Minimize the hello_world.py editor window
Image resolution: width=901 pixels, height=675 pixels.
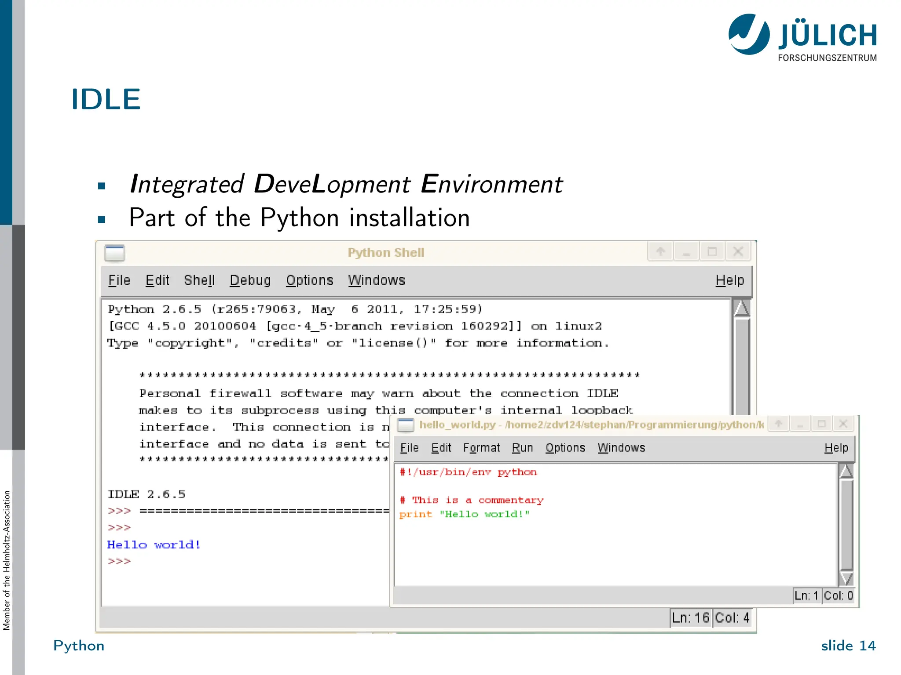pyautogui.click(x=800, y=424)
